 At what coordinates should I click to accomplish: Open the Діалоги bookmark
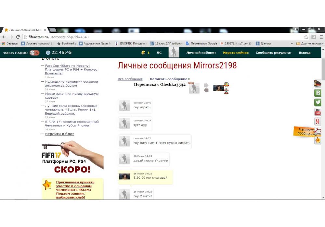point(263,43)
